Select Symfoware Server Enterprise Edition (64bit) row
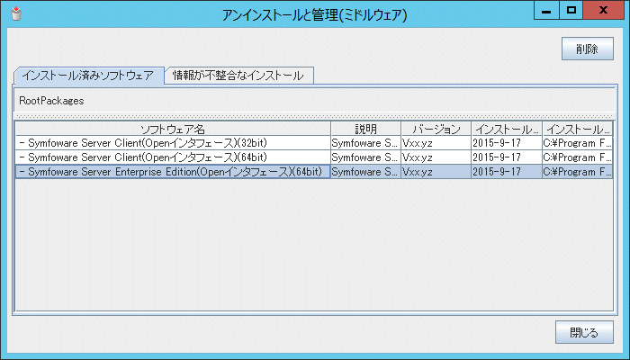The height and width of the screenshot is (360, 630). click(x=314, y=172)
